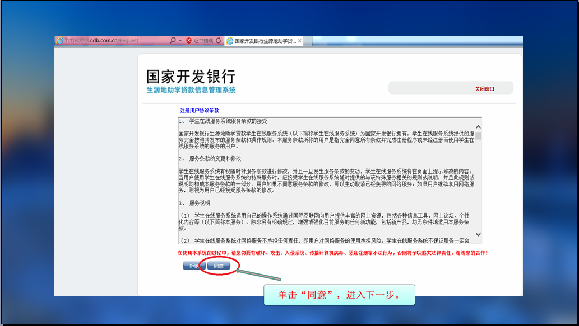Viewport: 579px width, 326px height.
Task: Click the address bar URL field
Action: point(112,41)
